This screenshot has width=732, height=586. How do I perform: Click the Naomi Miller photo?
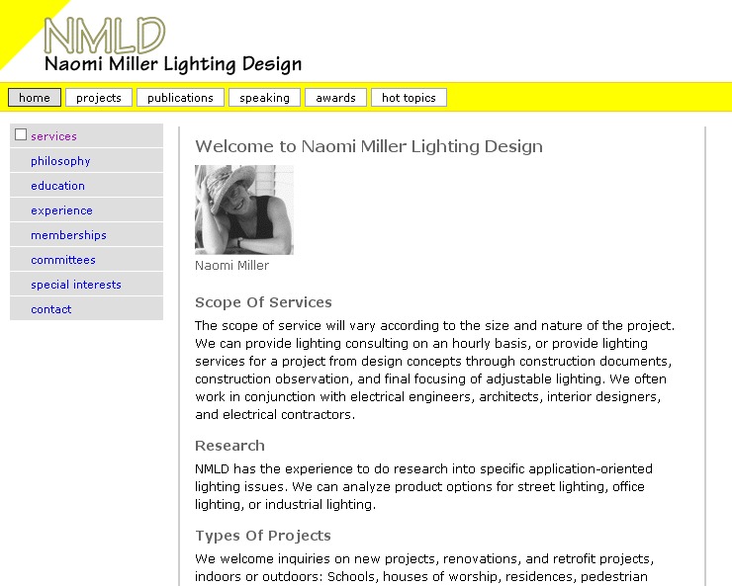(244, 209)
